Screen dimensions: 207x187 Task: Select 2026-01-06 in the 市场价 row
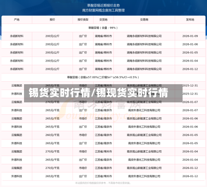[190, 118]
